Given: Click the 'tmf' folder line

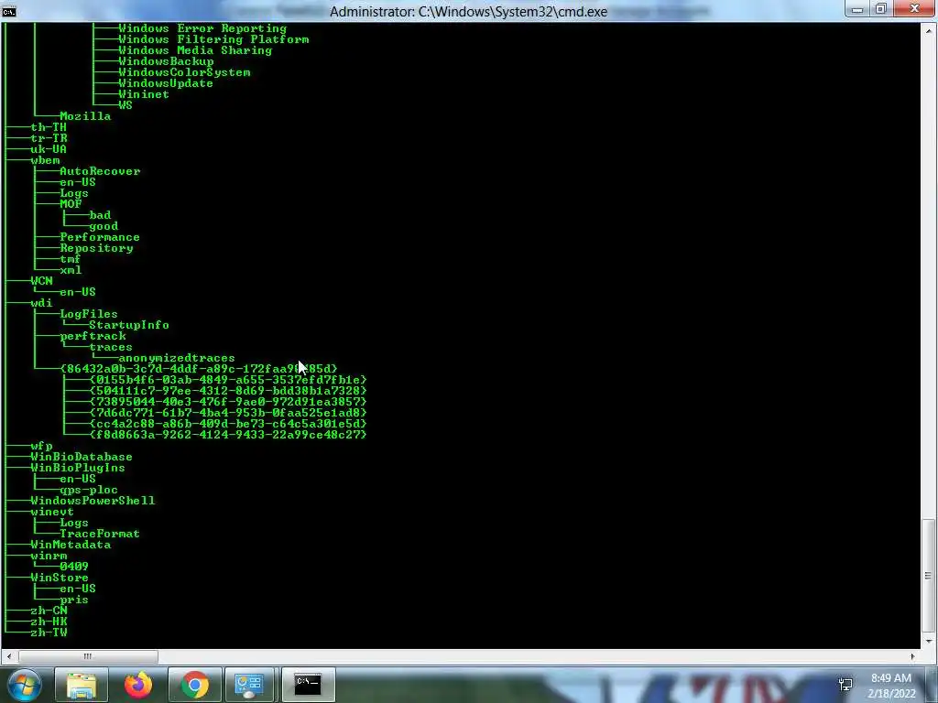Looking at the screenshot, I should (x=71, y=259).
